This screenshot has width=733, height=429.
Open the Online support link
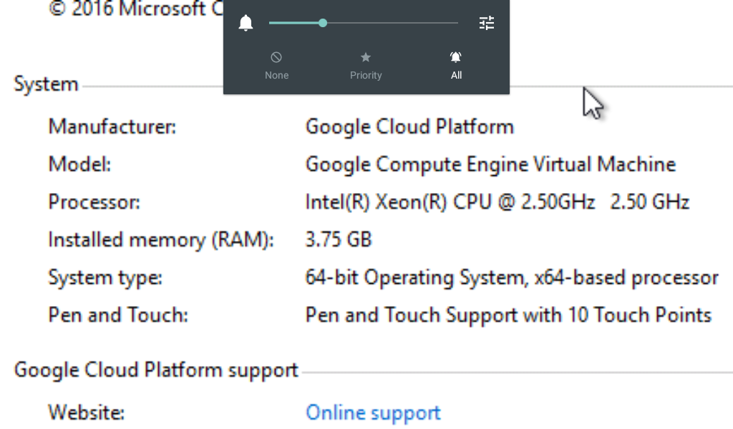[373, 413]
